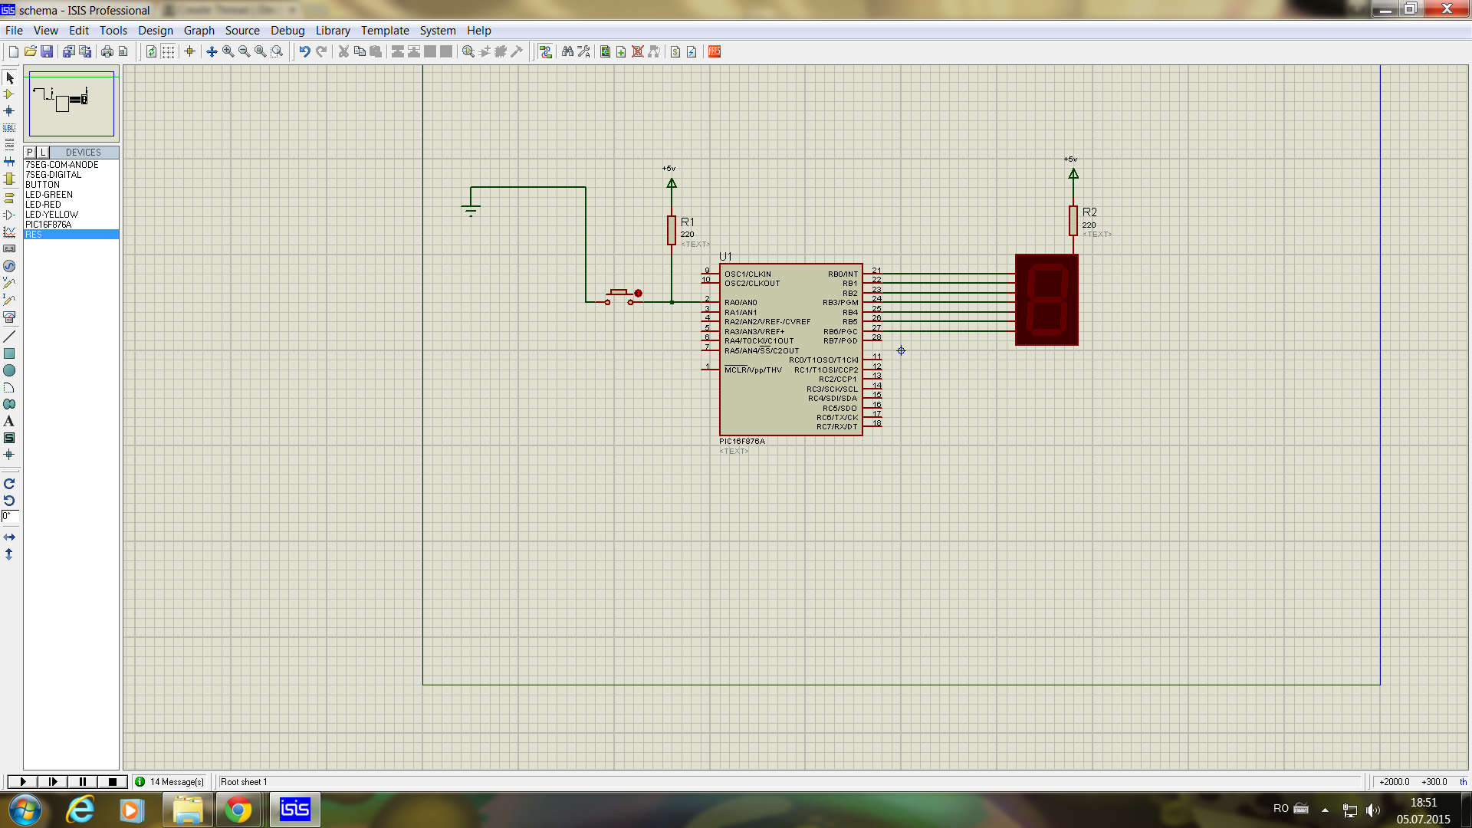This screenshot has width=1472, height=828.
Task: Step the simulation forward
Action: pos(52,781)
